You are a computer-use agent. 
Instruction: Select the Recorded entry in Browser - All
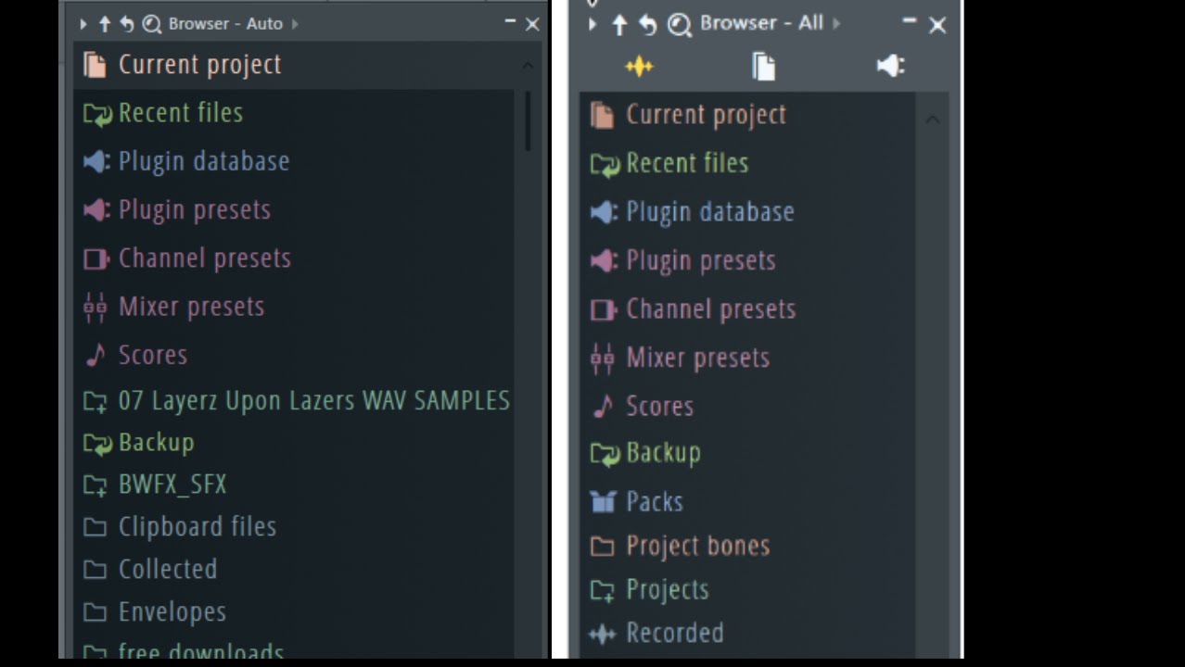675,633
